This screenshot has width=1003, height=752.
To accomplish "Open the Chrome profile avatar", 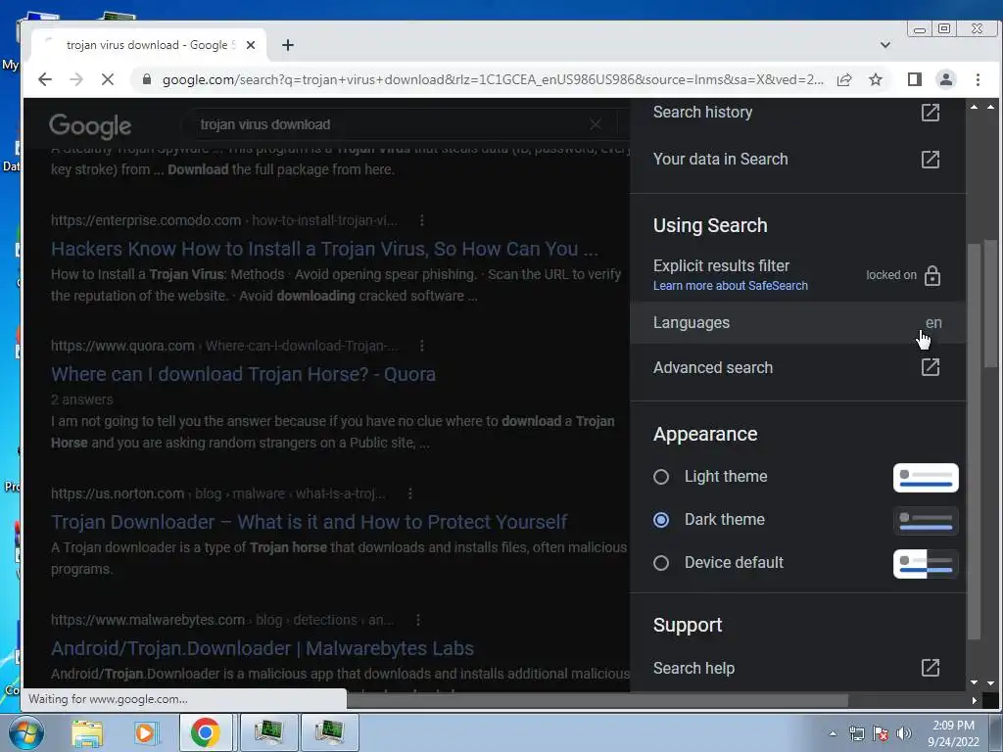I will click(x=945, y=79).
